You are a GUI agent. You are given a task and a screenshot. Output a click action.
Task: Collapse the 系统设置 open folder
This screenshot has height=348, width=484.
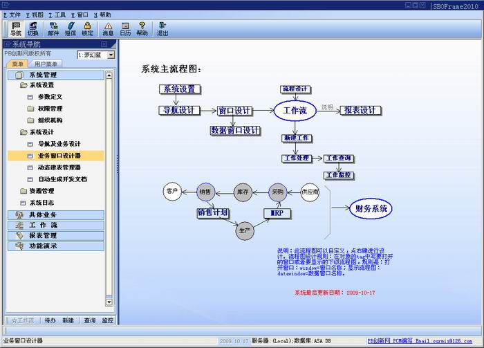[x=24, y=85]
